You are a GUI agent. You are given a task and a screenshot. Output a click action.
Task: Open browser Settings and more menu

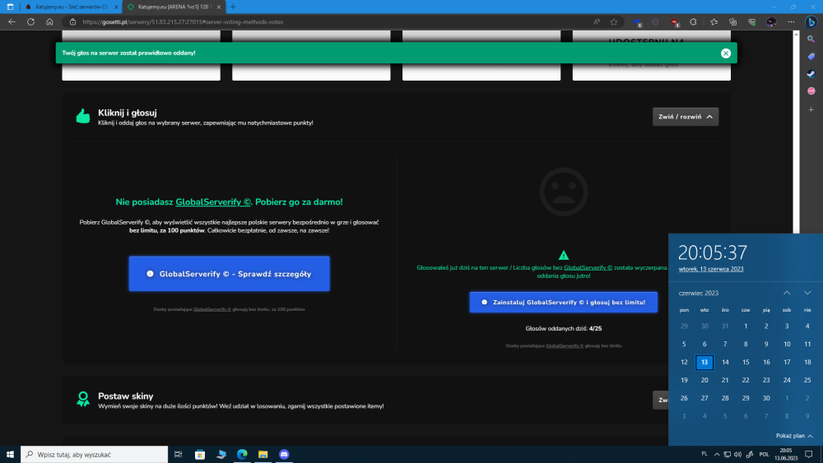pyautogui.click(x=791, y=22)
